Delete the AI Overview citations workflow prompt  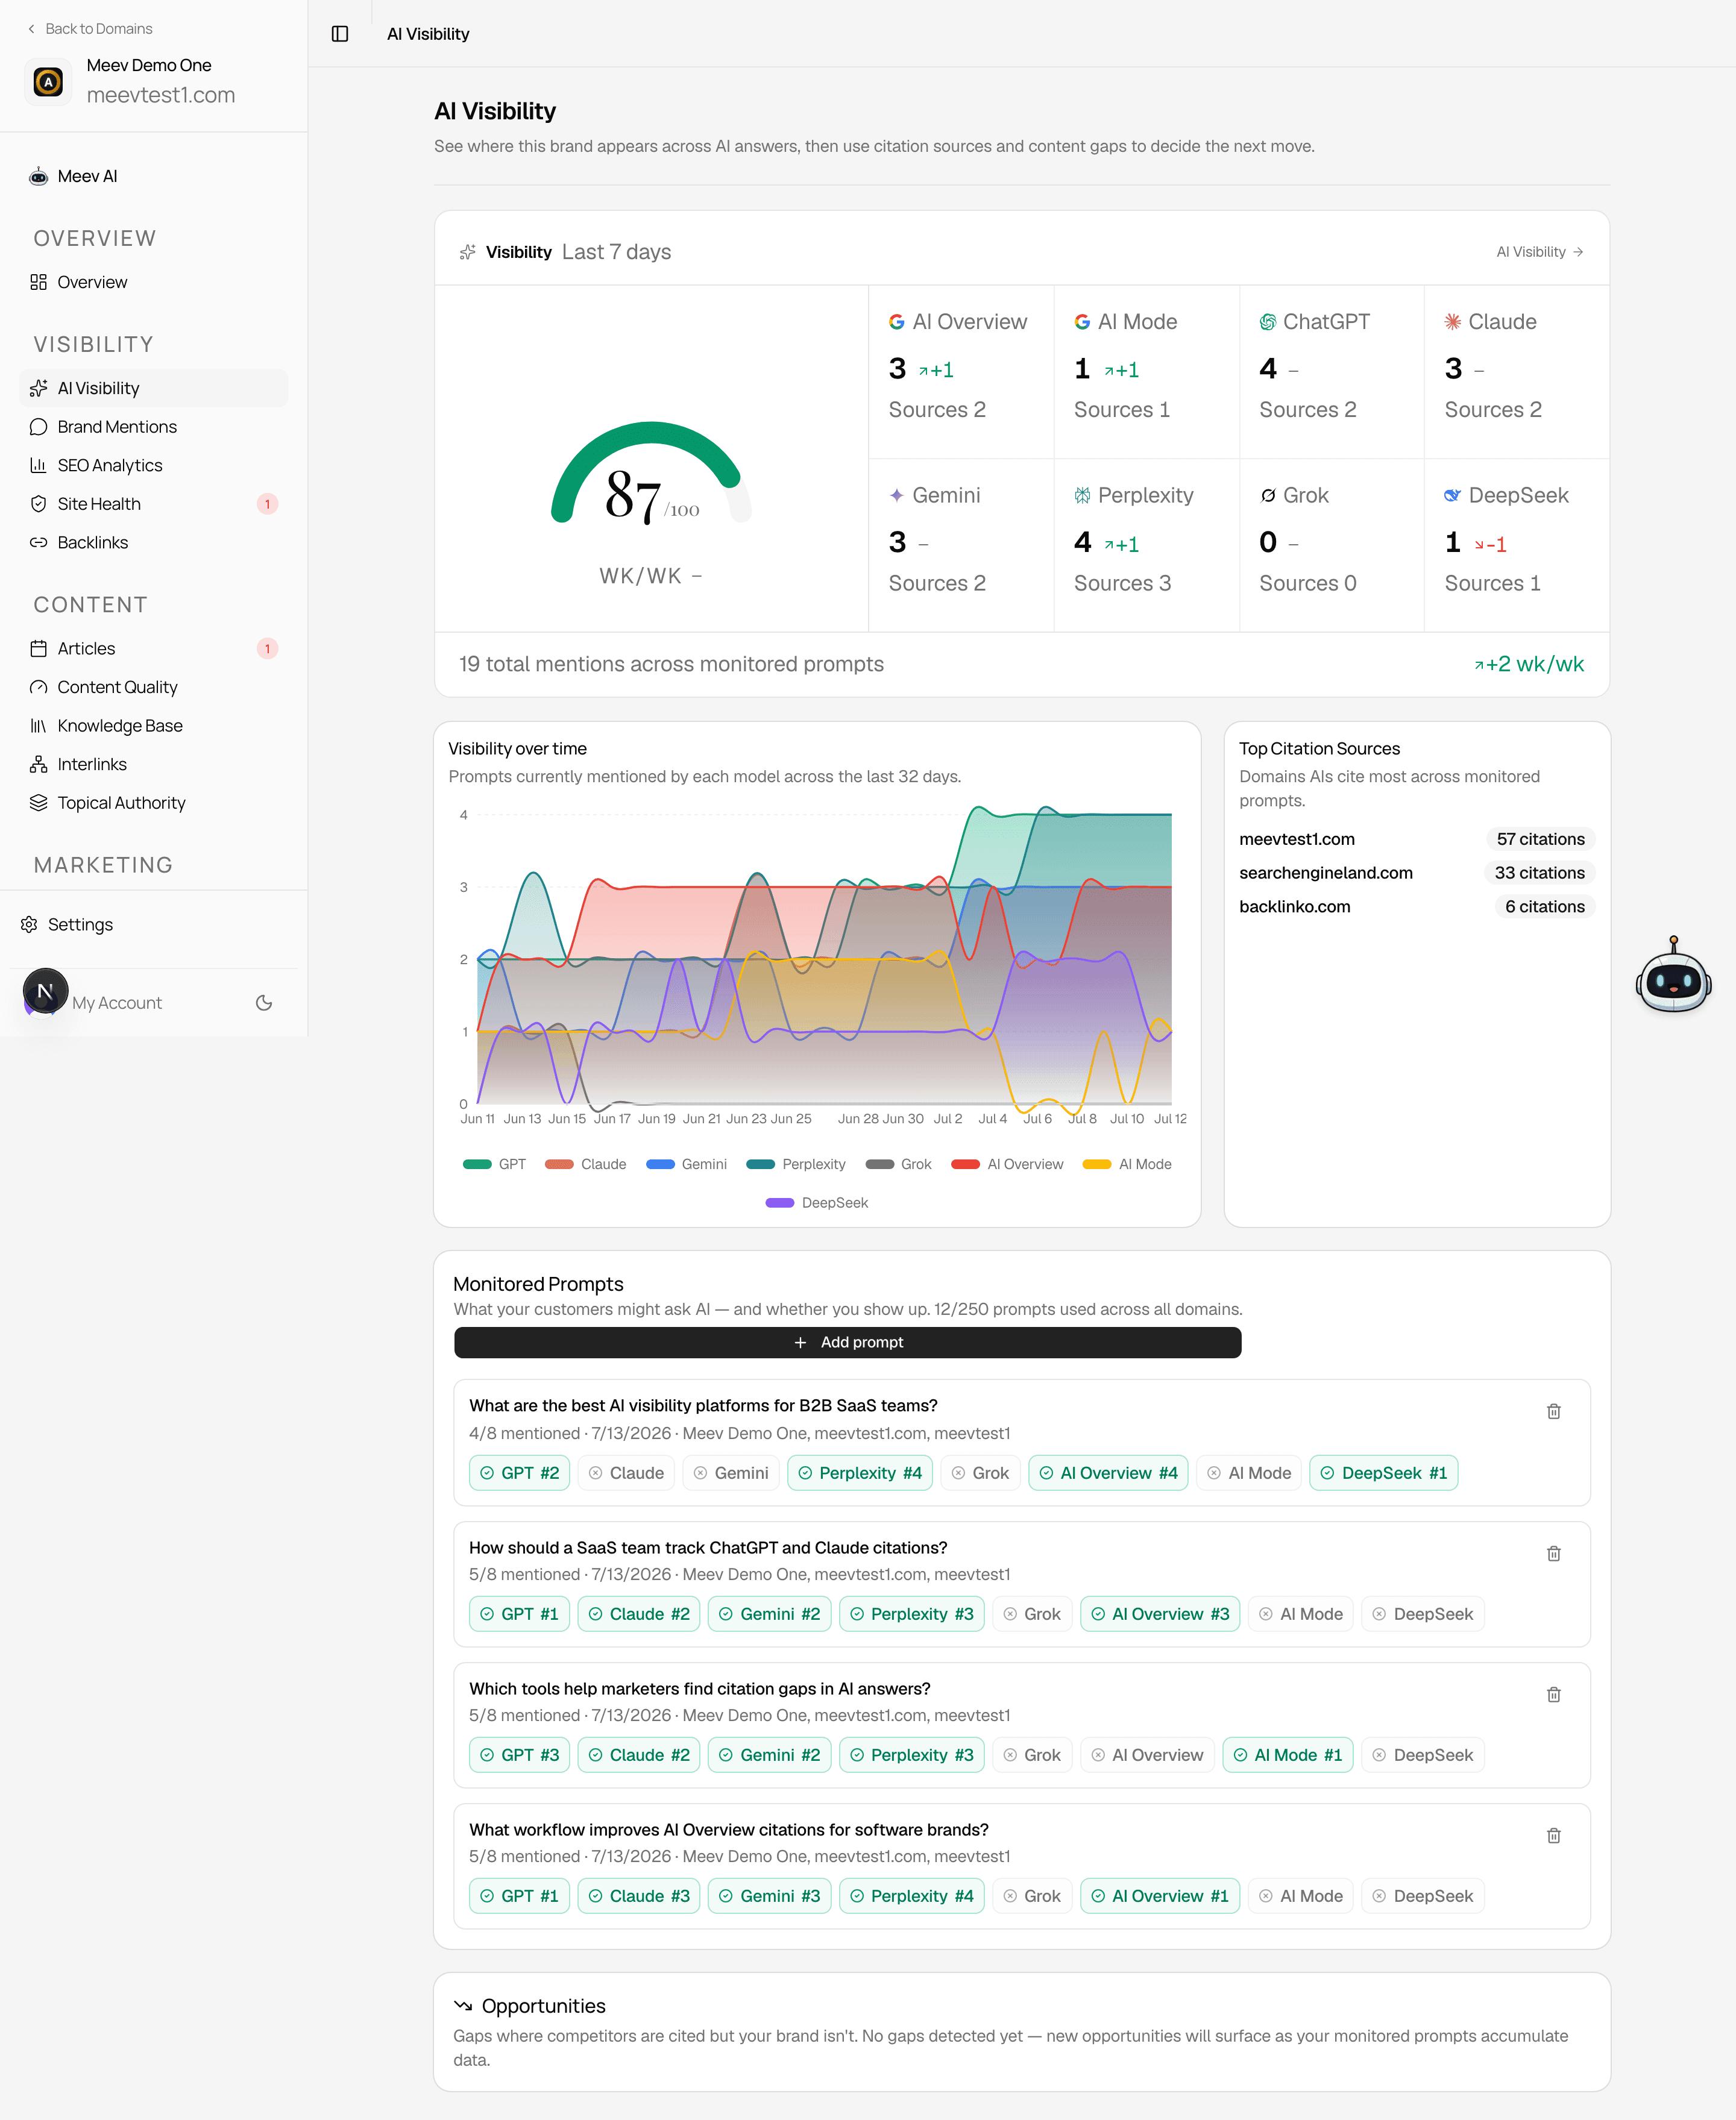click(x=1554, y=1835)
